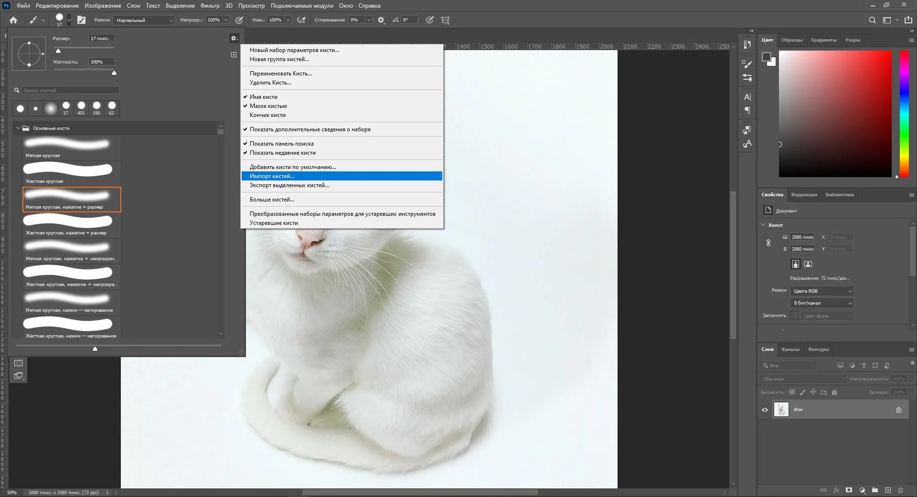The width and height of the screenshot is (917, 497).
Task: Hide the Фон layer with the eye icon
Action: [x=765, y=410]
